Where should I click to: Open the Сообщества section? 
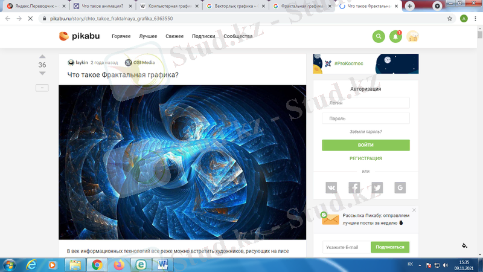click(238, 36)
